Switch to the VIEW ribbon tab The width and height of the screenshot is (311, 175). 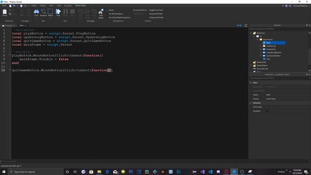click(x=59, y=6)
